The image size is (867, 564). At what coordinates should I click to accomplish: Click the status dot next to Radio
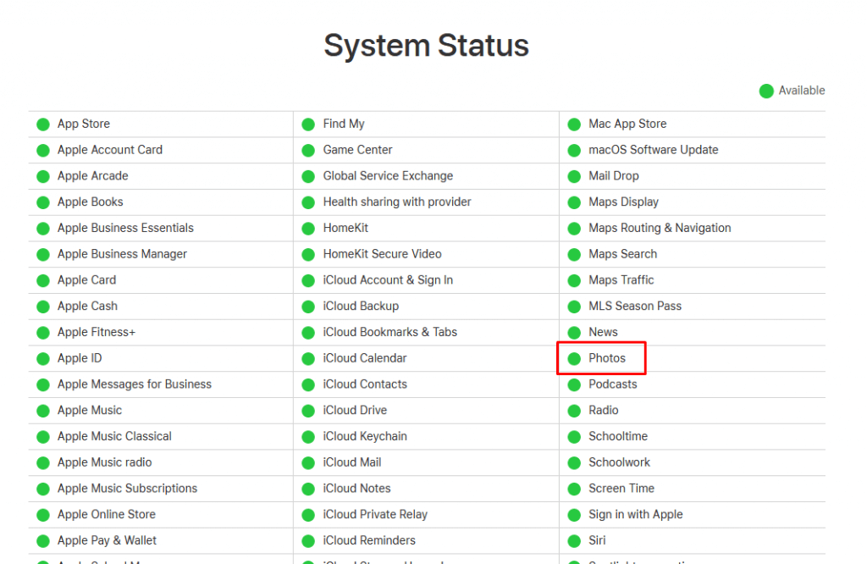coord(575,411)
